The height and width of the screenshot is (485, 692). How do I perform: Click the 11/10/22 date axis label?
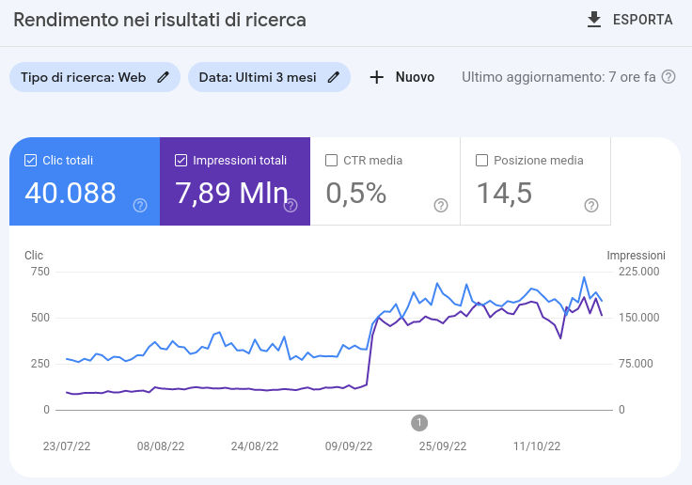(537, 446)
